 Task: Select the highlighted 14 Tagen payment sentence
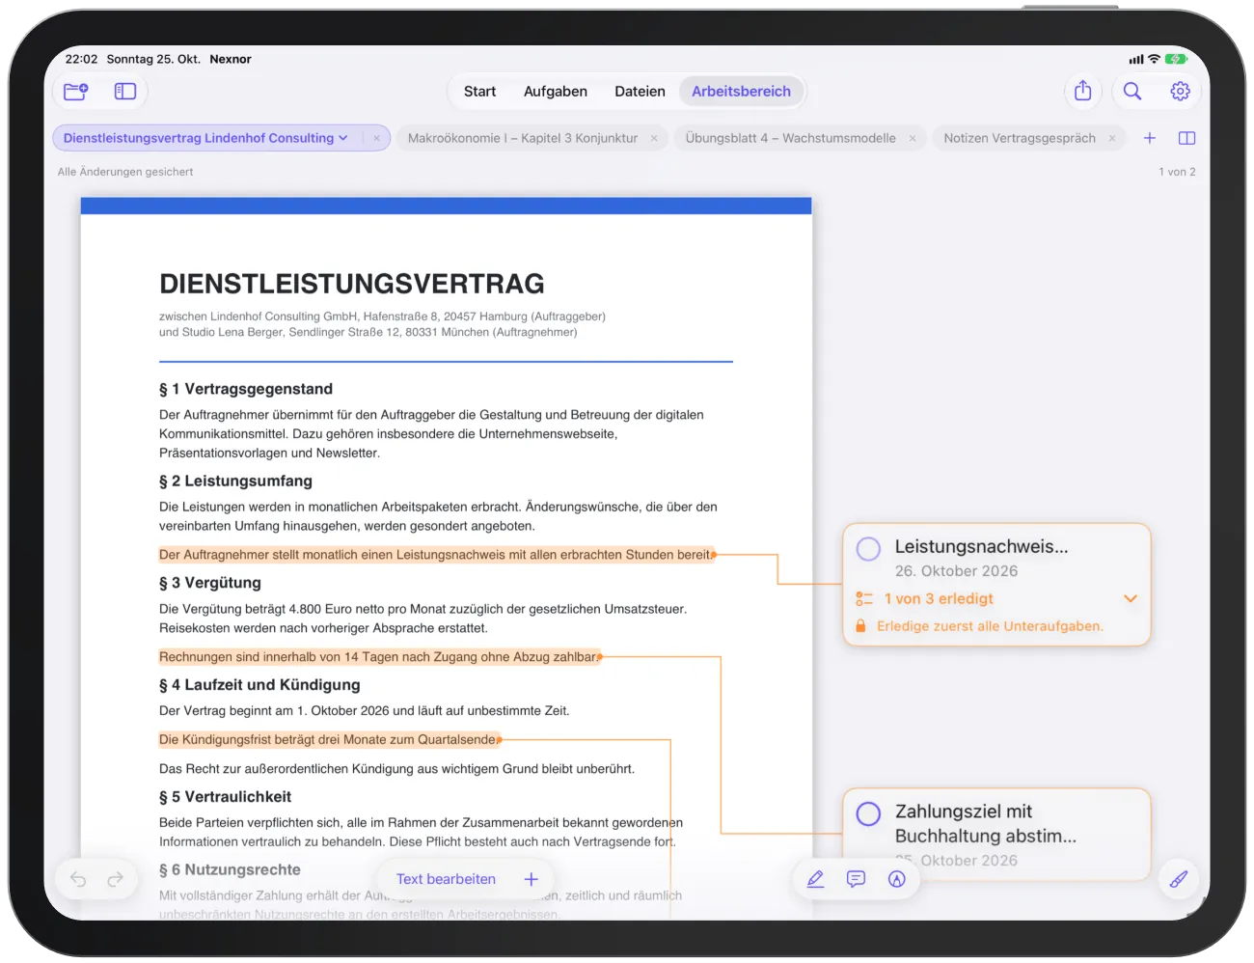[x=379, y=657]
